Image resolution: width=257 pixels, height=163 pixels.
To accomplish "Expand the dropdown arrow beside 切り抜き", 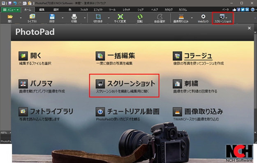I will pos(109,18).
